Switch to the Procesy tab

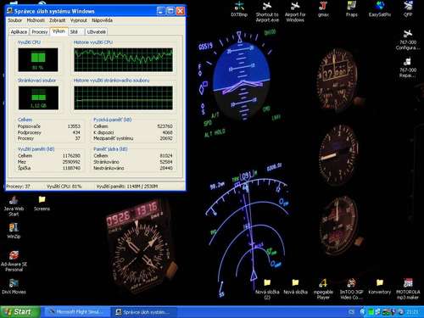click(40, 32)
